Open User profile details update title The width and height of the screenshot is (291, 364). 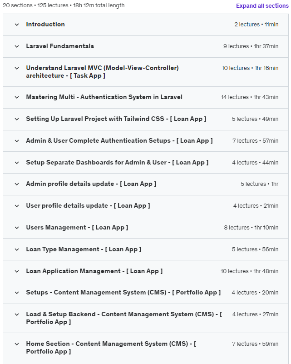click(x=88, y=206)
